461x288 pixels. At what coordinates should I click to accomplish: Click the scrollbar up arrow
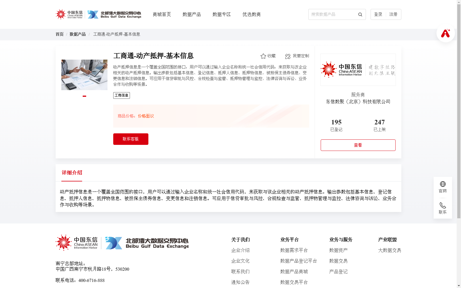[459, 2]
